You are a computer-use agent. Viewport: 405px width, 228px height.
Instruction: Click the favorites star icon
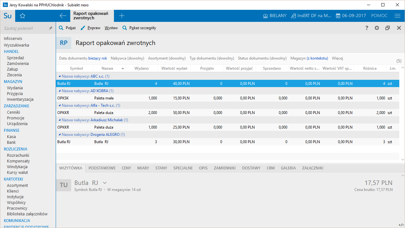tap(22, 16)
